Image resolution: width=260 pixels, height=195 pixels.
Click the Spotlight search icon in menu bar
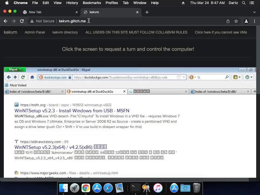244,3
